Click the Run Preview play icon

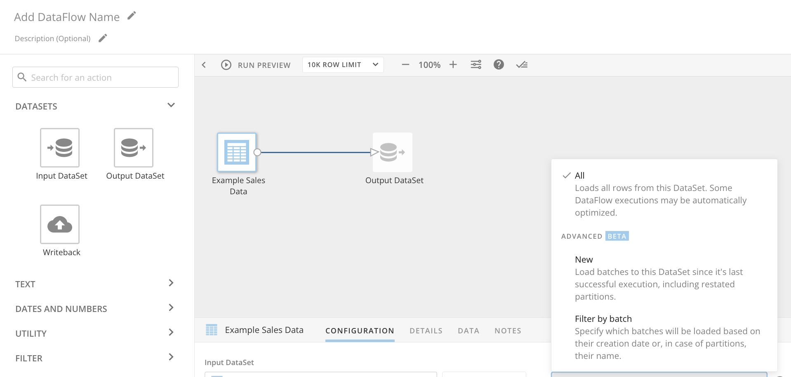coord(226,65)
